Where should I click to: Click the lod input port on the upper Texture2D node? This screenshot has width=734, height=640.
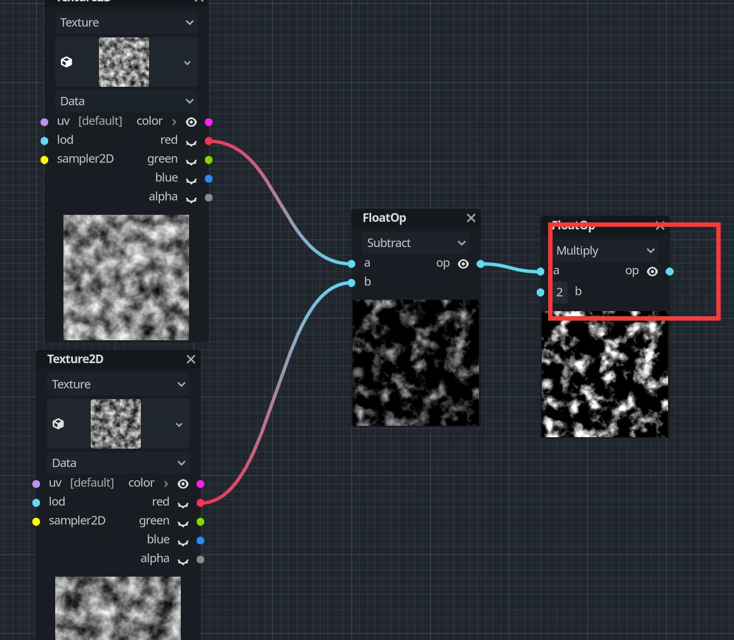pos(44,141)
